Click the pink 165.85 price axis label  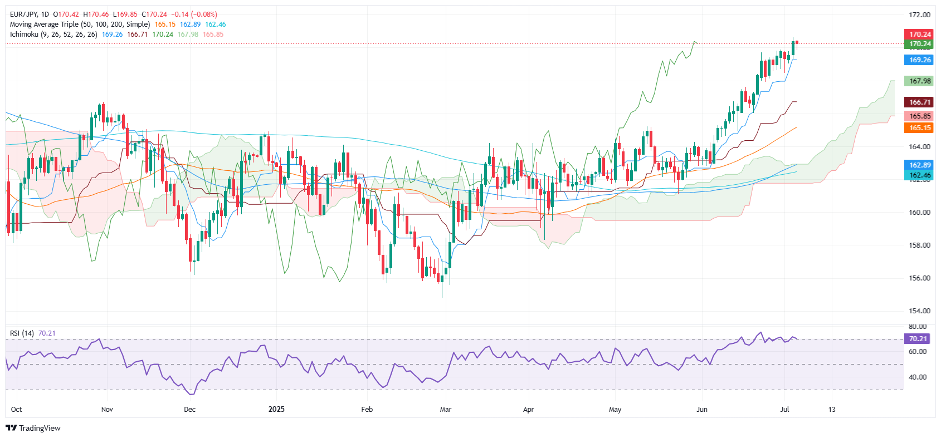[x=919, y=116]
